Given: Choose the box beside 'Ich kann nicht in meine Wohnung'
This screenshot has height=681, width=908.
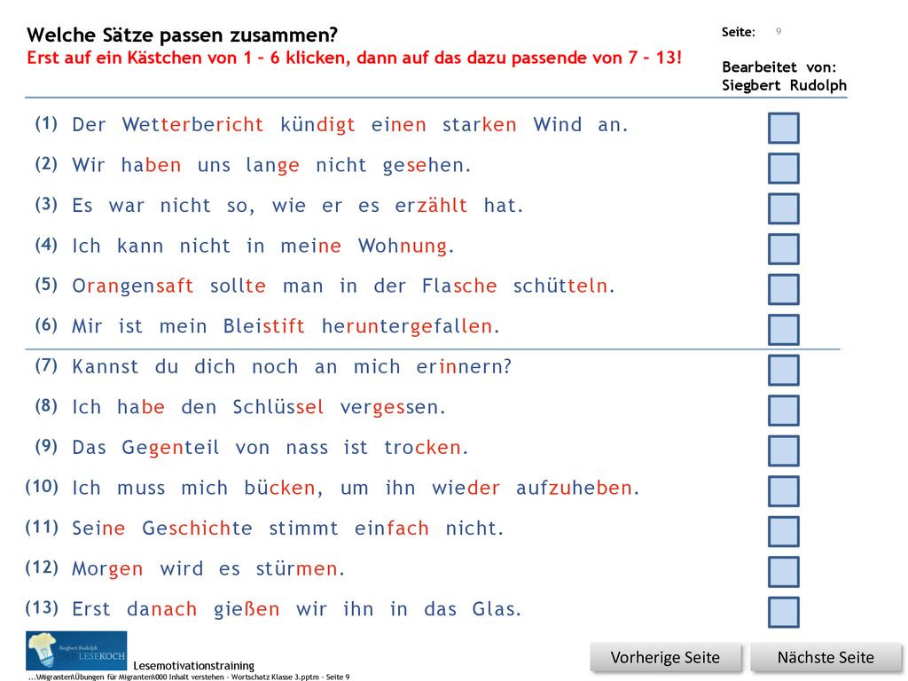Looking at the screenshot, I should pyautogui.click(x=784, y=249).
